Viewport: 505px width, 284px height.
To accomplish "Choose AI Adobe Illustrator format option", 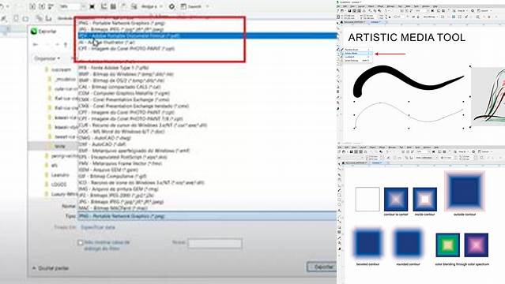I will [107, 42].
